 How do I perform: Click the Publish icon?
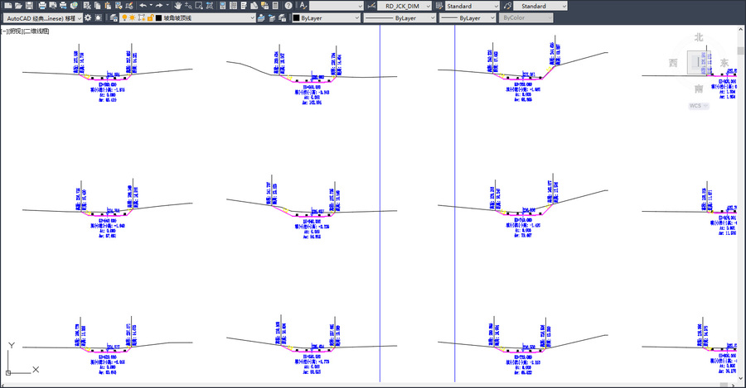63,6
